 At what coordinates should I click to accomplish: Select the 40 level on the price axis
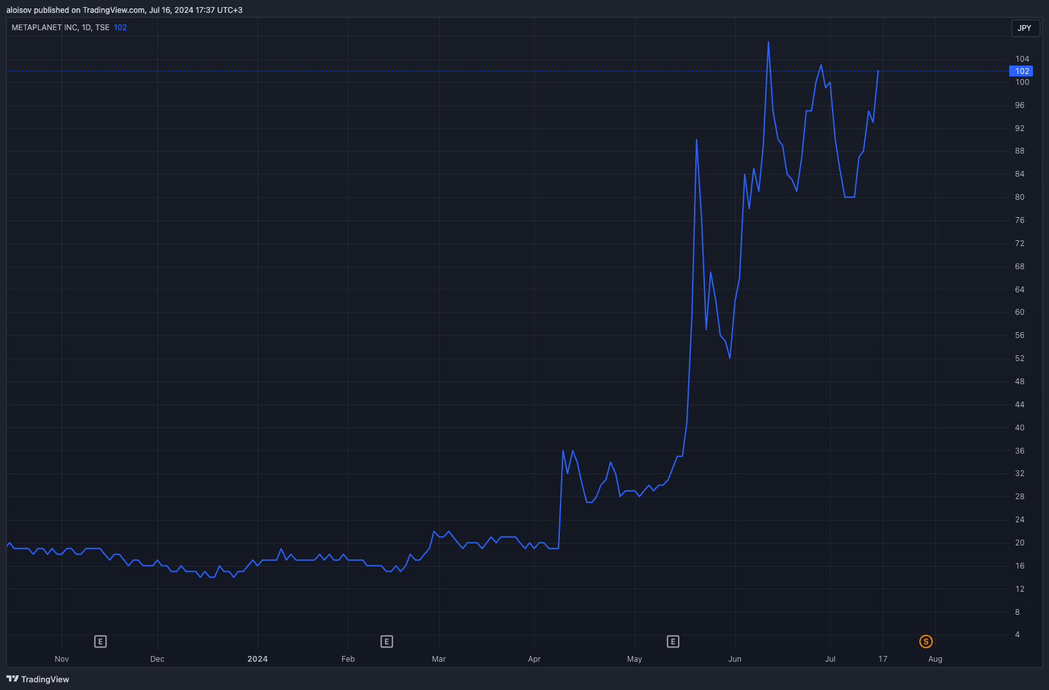click(1019, 428)
